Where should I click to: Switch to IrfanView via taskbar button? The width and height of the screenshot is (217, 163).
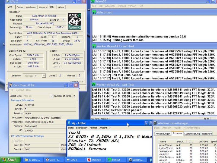[95, 160]
